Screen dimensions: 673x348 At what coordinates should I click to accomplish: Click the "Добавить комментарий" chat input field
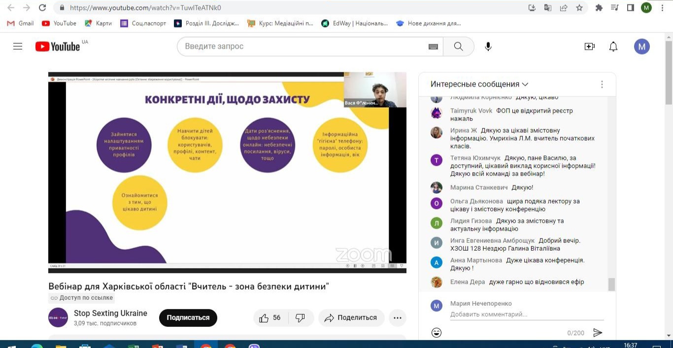coord(526,314)
